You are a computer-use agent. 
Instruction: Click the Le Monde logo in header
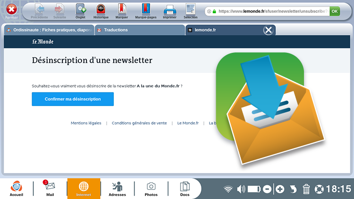[42, 41]
